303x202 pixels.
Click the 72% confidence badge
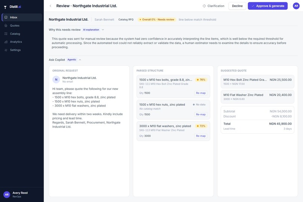click(x=201, y=126)
